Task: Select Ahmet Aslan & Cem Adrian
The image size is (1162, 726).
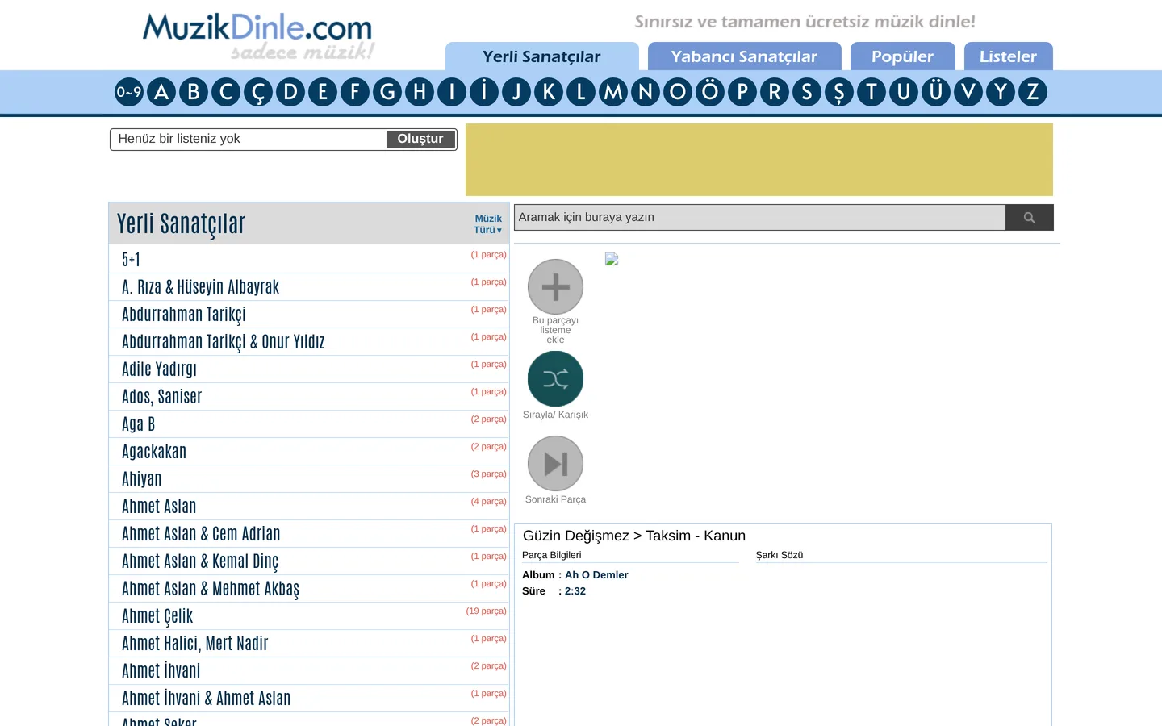Action: point(309,534)
